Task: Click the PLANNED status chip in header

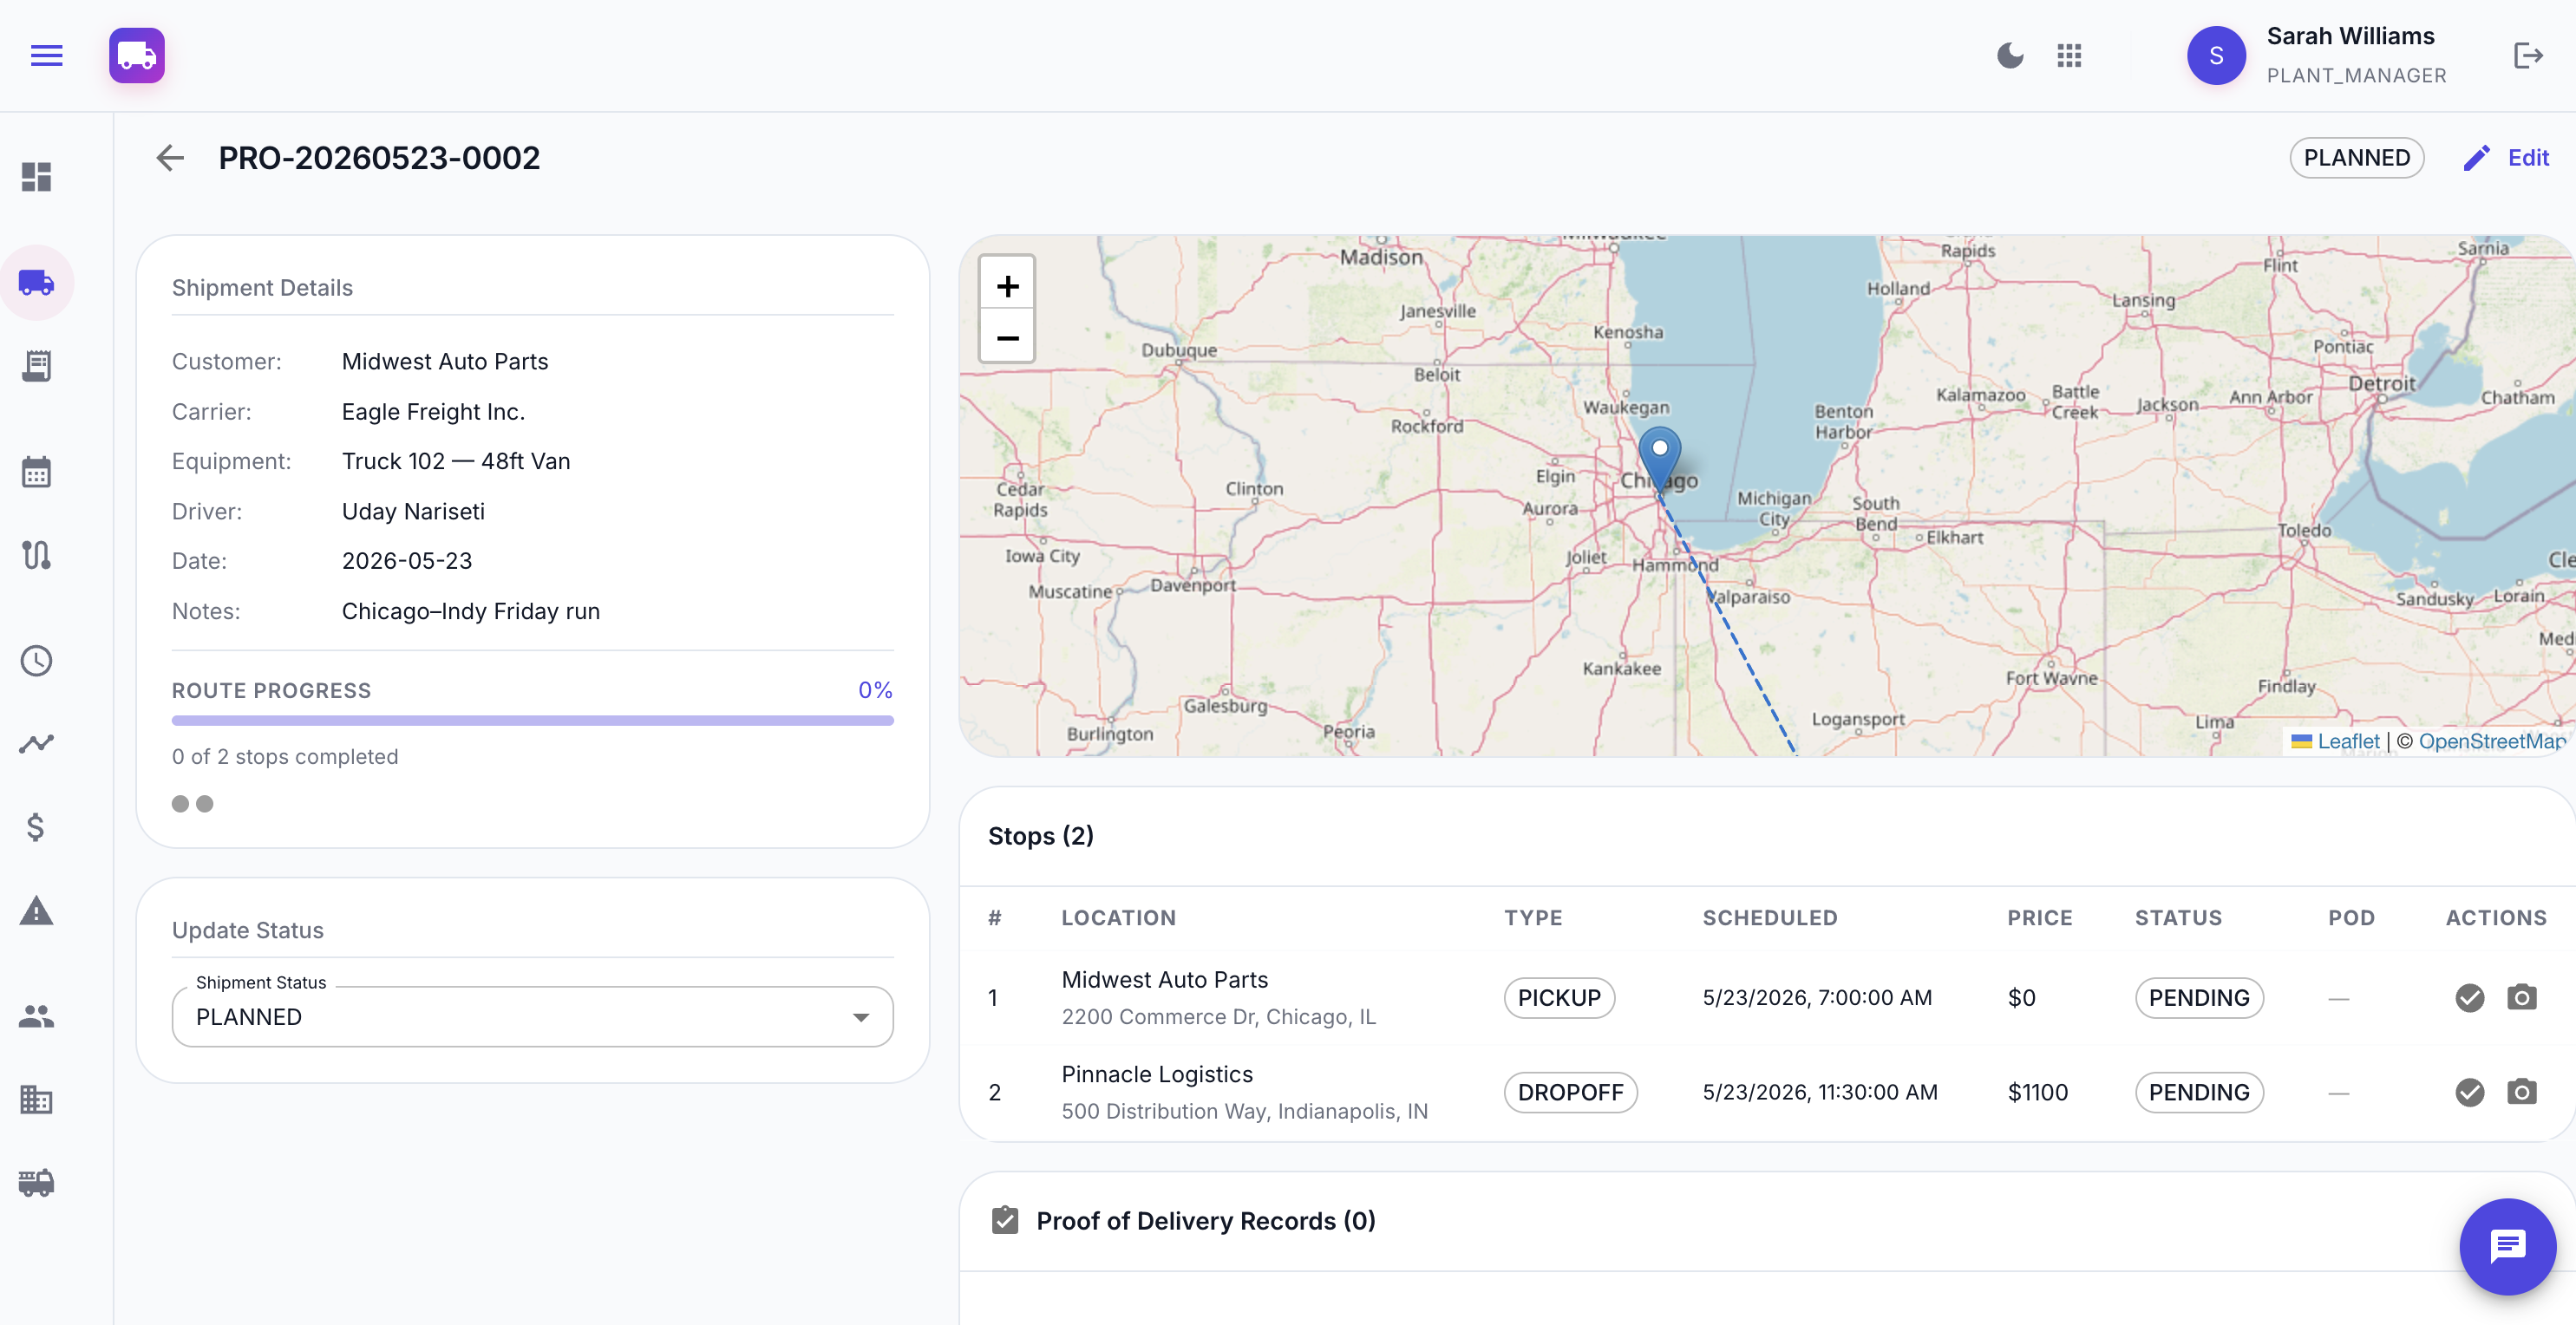Action: [x=2356, y=158]
